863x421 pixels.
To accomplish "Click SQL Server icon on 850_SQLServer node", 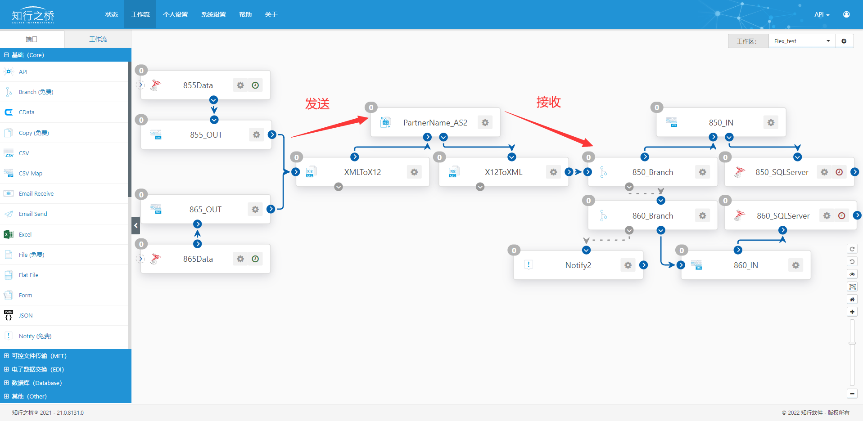I will click(739, 172).
